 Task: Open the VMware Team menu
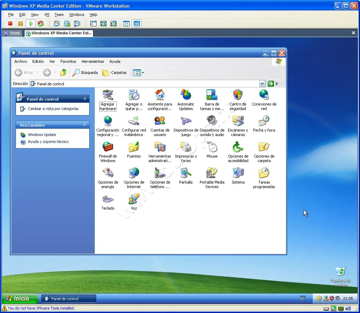point(59,15)
